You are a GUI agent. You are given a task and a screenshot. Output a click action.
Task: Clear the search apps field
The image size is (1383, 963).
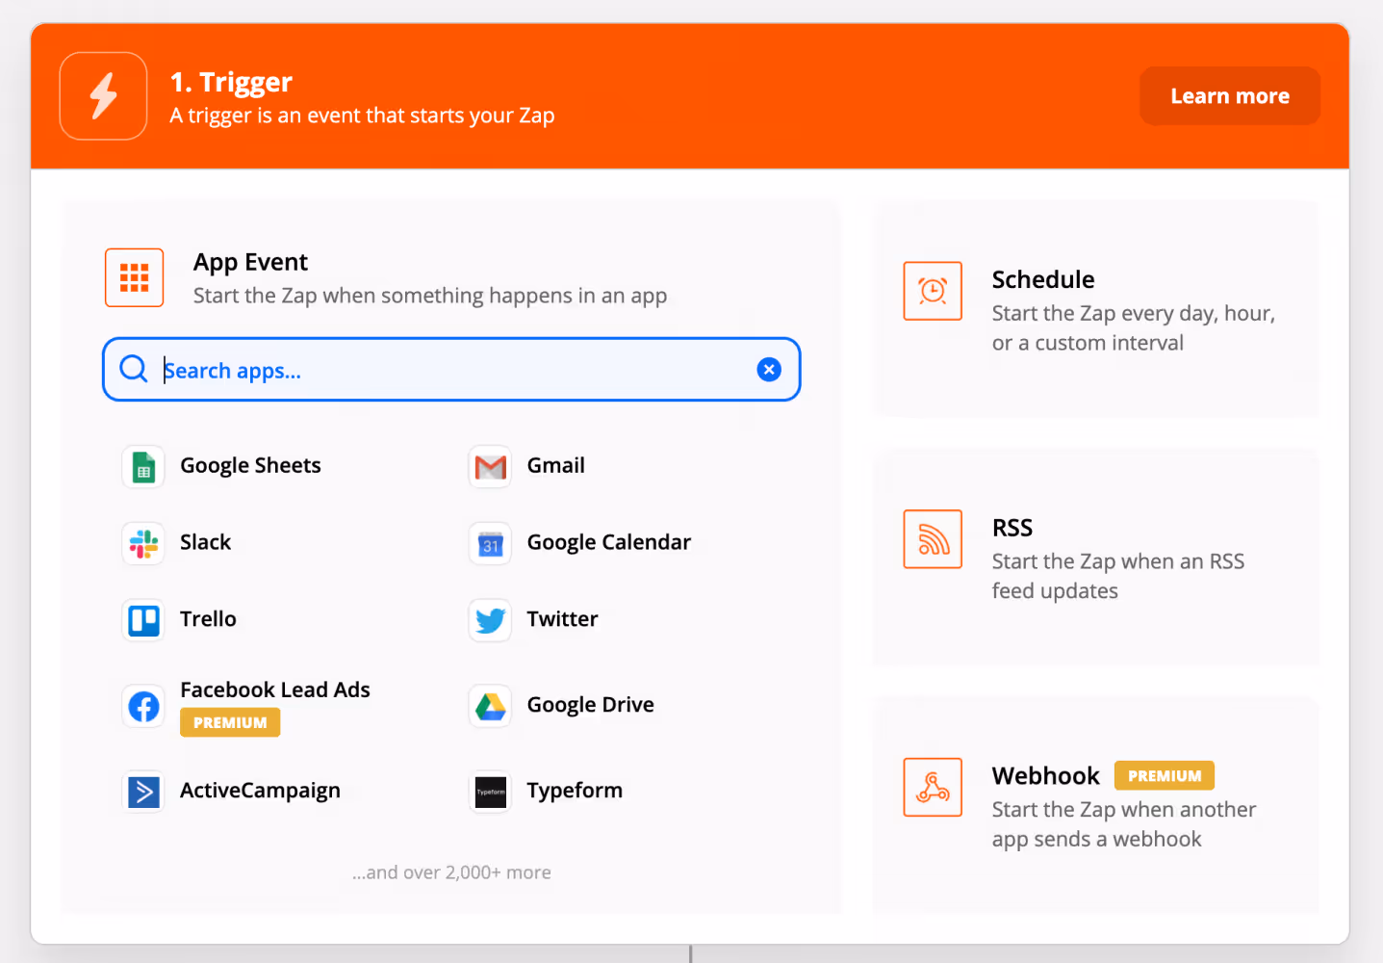click(769, 370)
